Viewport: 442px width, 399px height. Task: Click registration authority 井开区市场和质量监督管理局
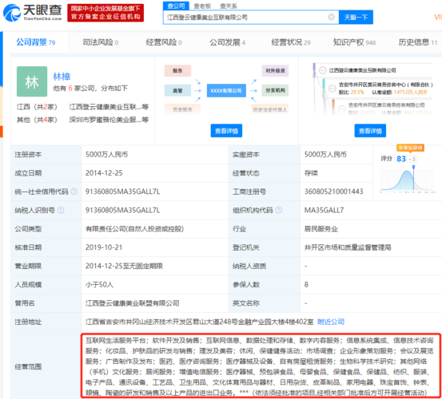click(x=348, y=247)
